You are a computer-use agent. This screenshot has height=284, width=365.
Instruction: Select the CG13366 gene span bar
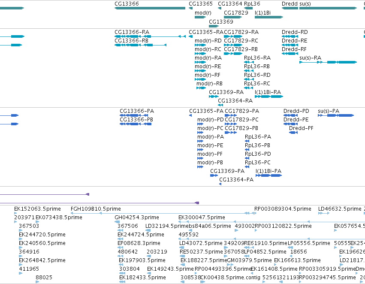click(150, 8)
